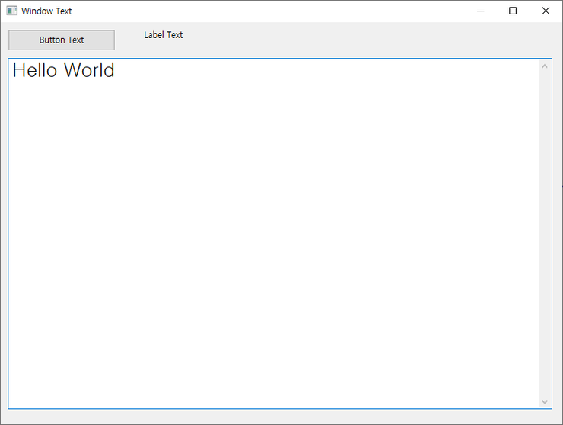Click the bottom-left empty area of the text box
Viewport: 563px width, 425px height.
tap(30, 392)
